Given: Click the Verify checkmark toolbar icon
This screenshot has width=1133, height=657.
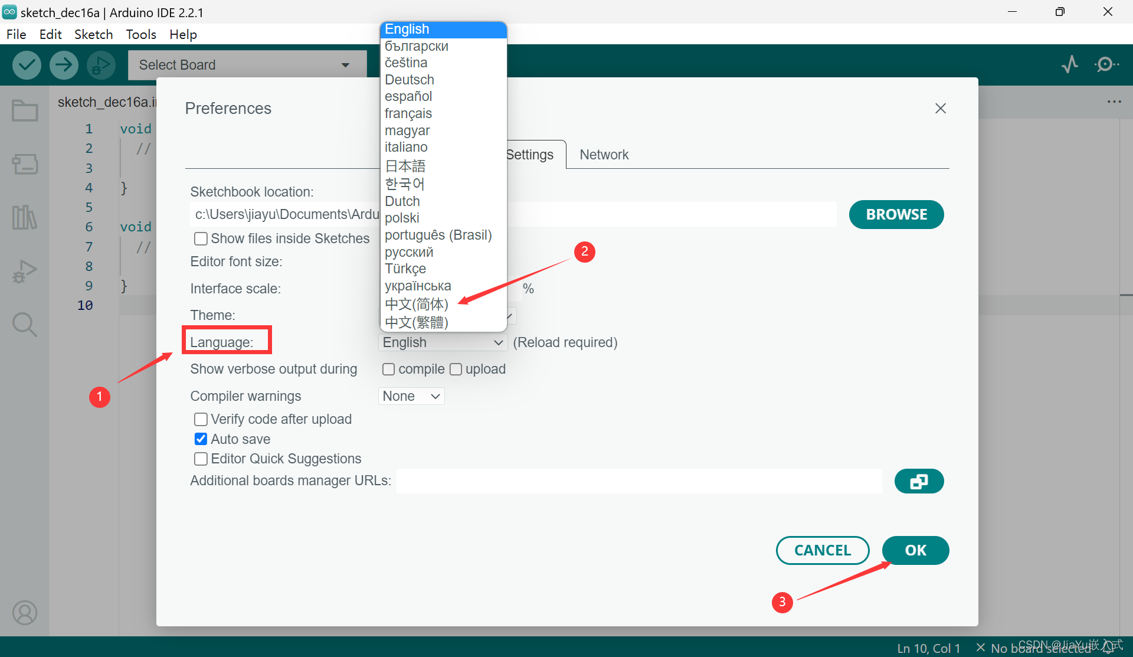Looking at the screenshot, I should (x=27, y=65).
